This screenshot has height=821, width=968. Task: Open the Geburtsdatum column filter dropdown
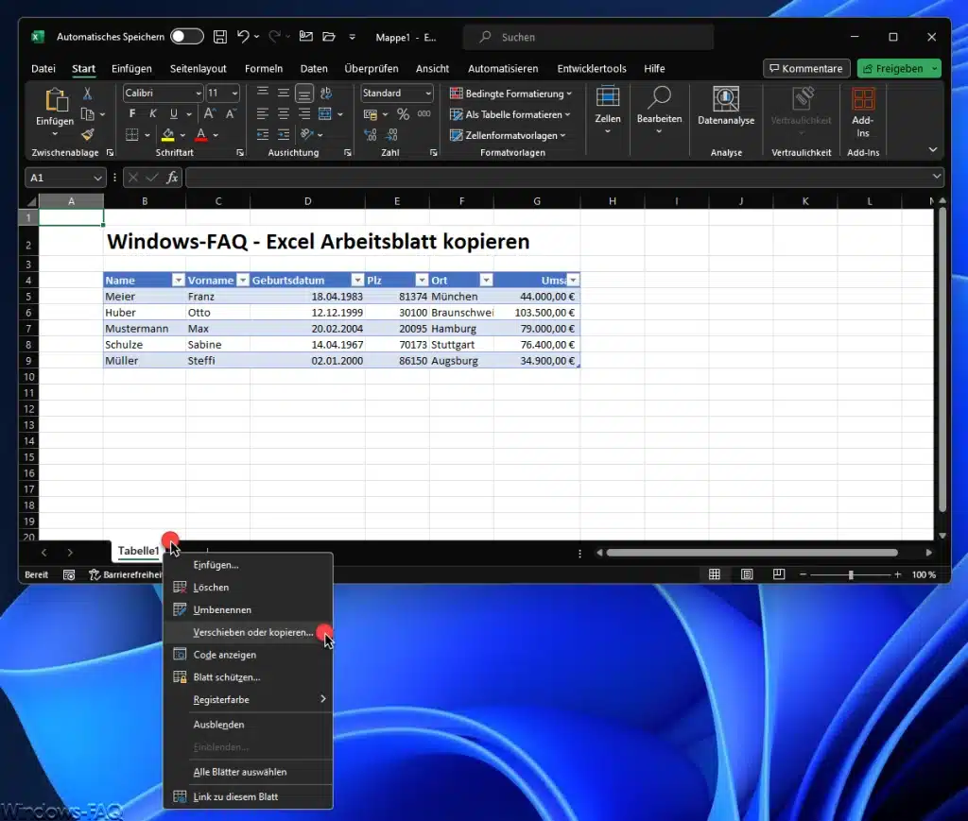tap(357, 280)
